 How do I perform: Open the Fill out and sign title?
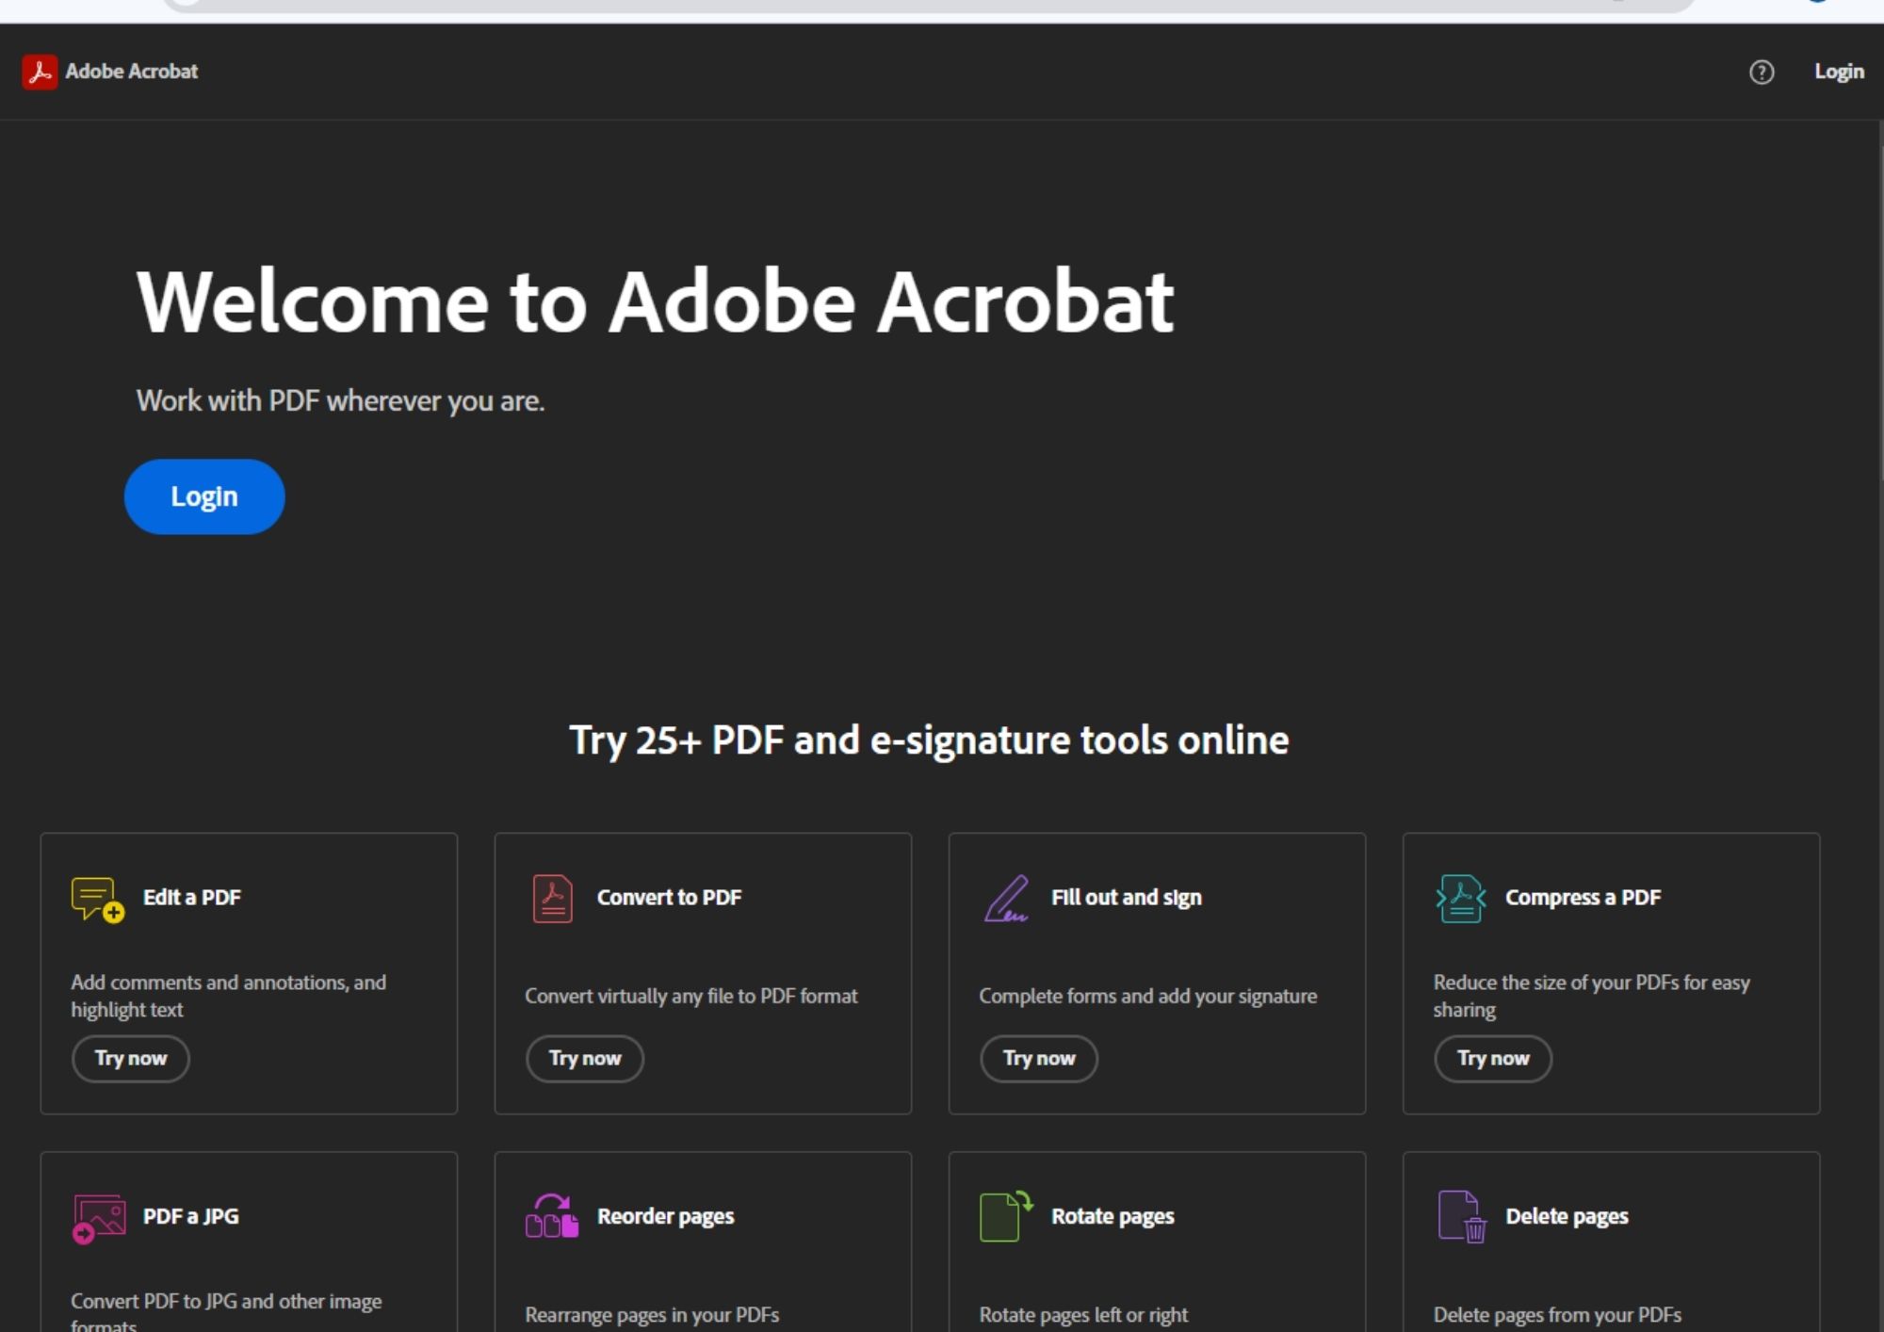coord(1127,898)
